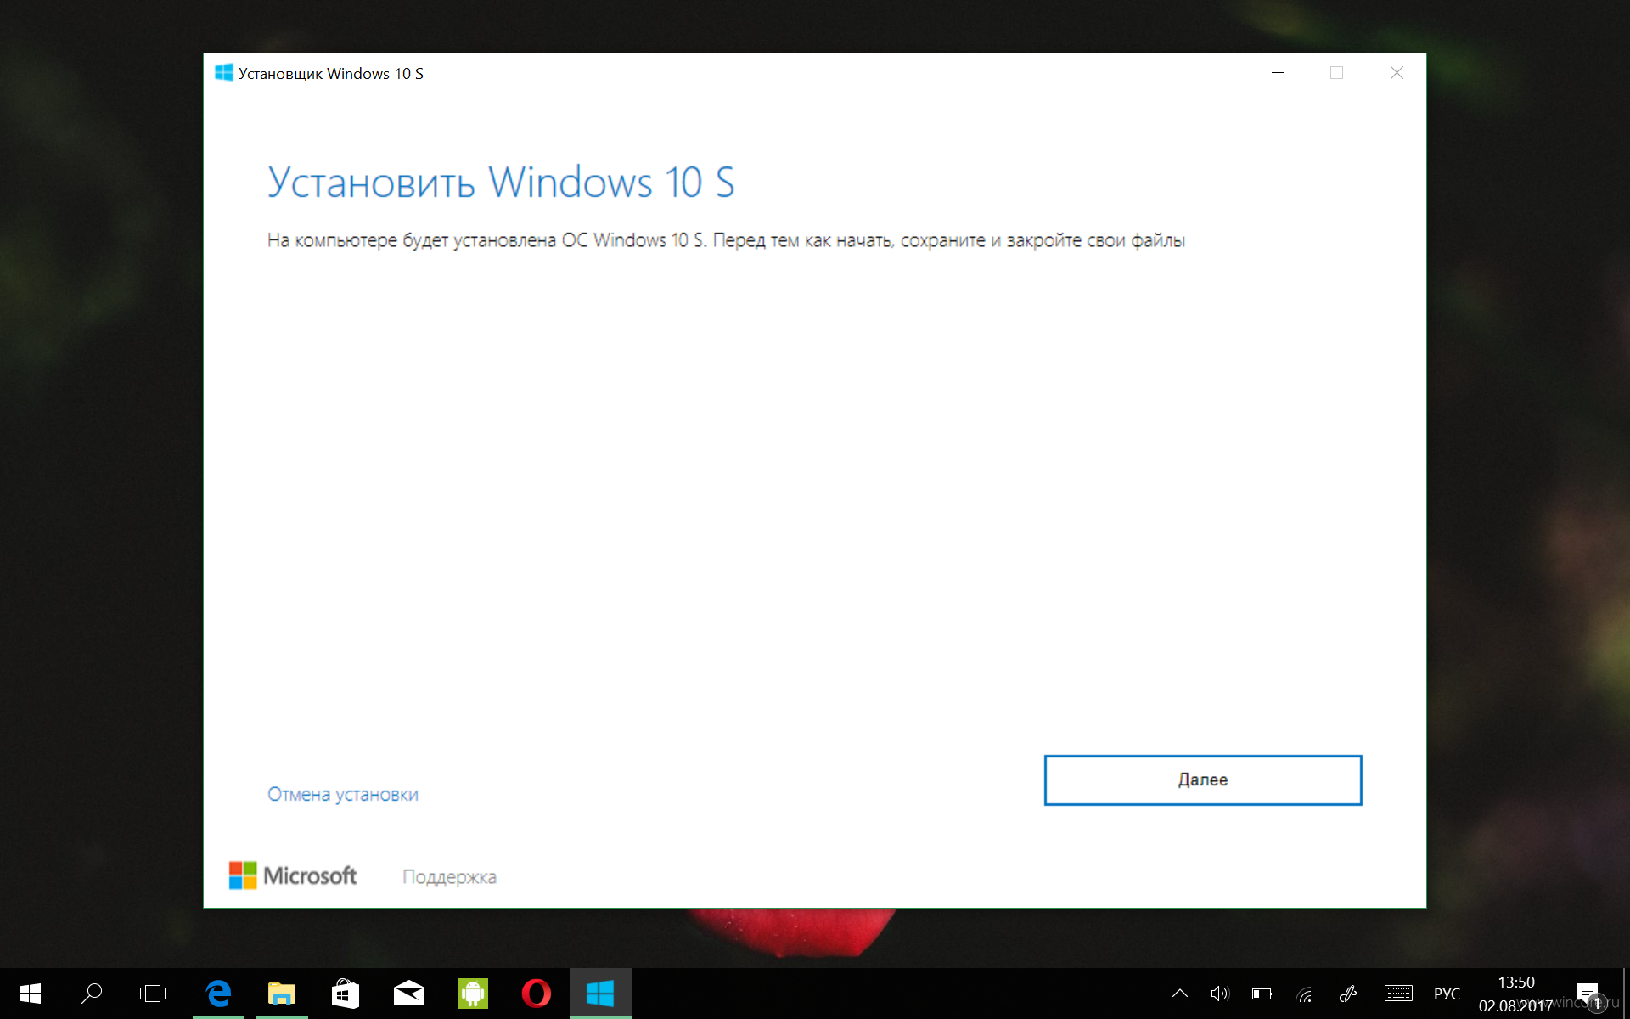Launch Microsoft Edge from the taskbar

pyautogui.click(x=218, y=994)
